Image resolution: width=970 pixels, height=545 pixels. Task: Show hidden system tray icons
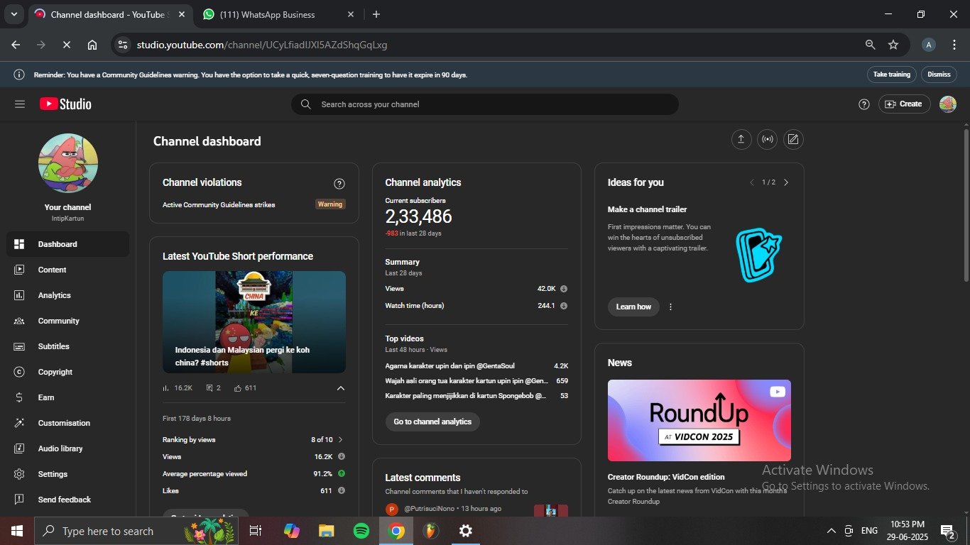pyautogui.click(x=831, y=531)
